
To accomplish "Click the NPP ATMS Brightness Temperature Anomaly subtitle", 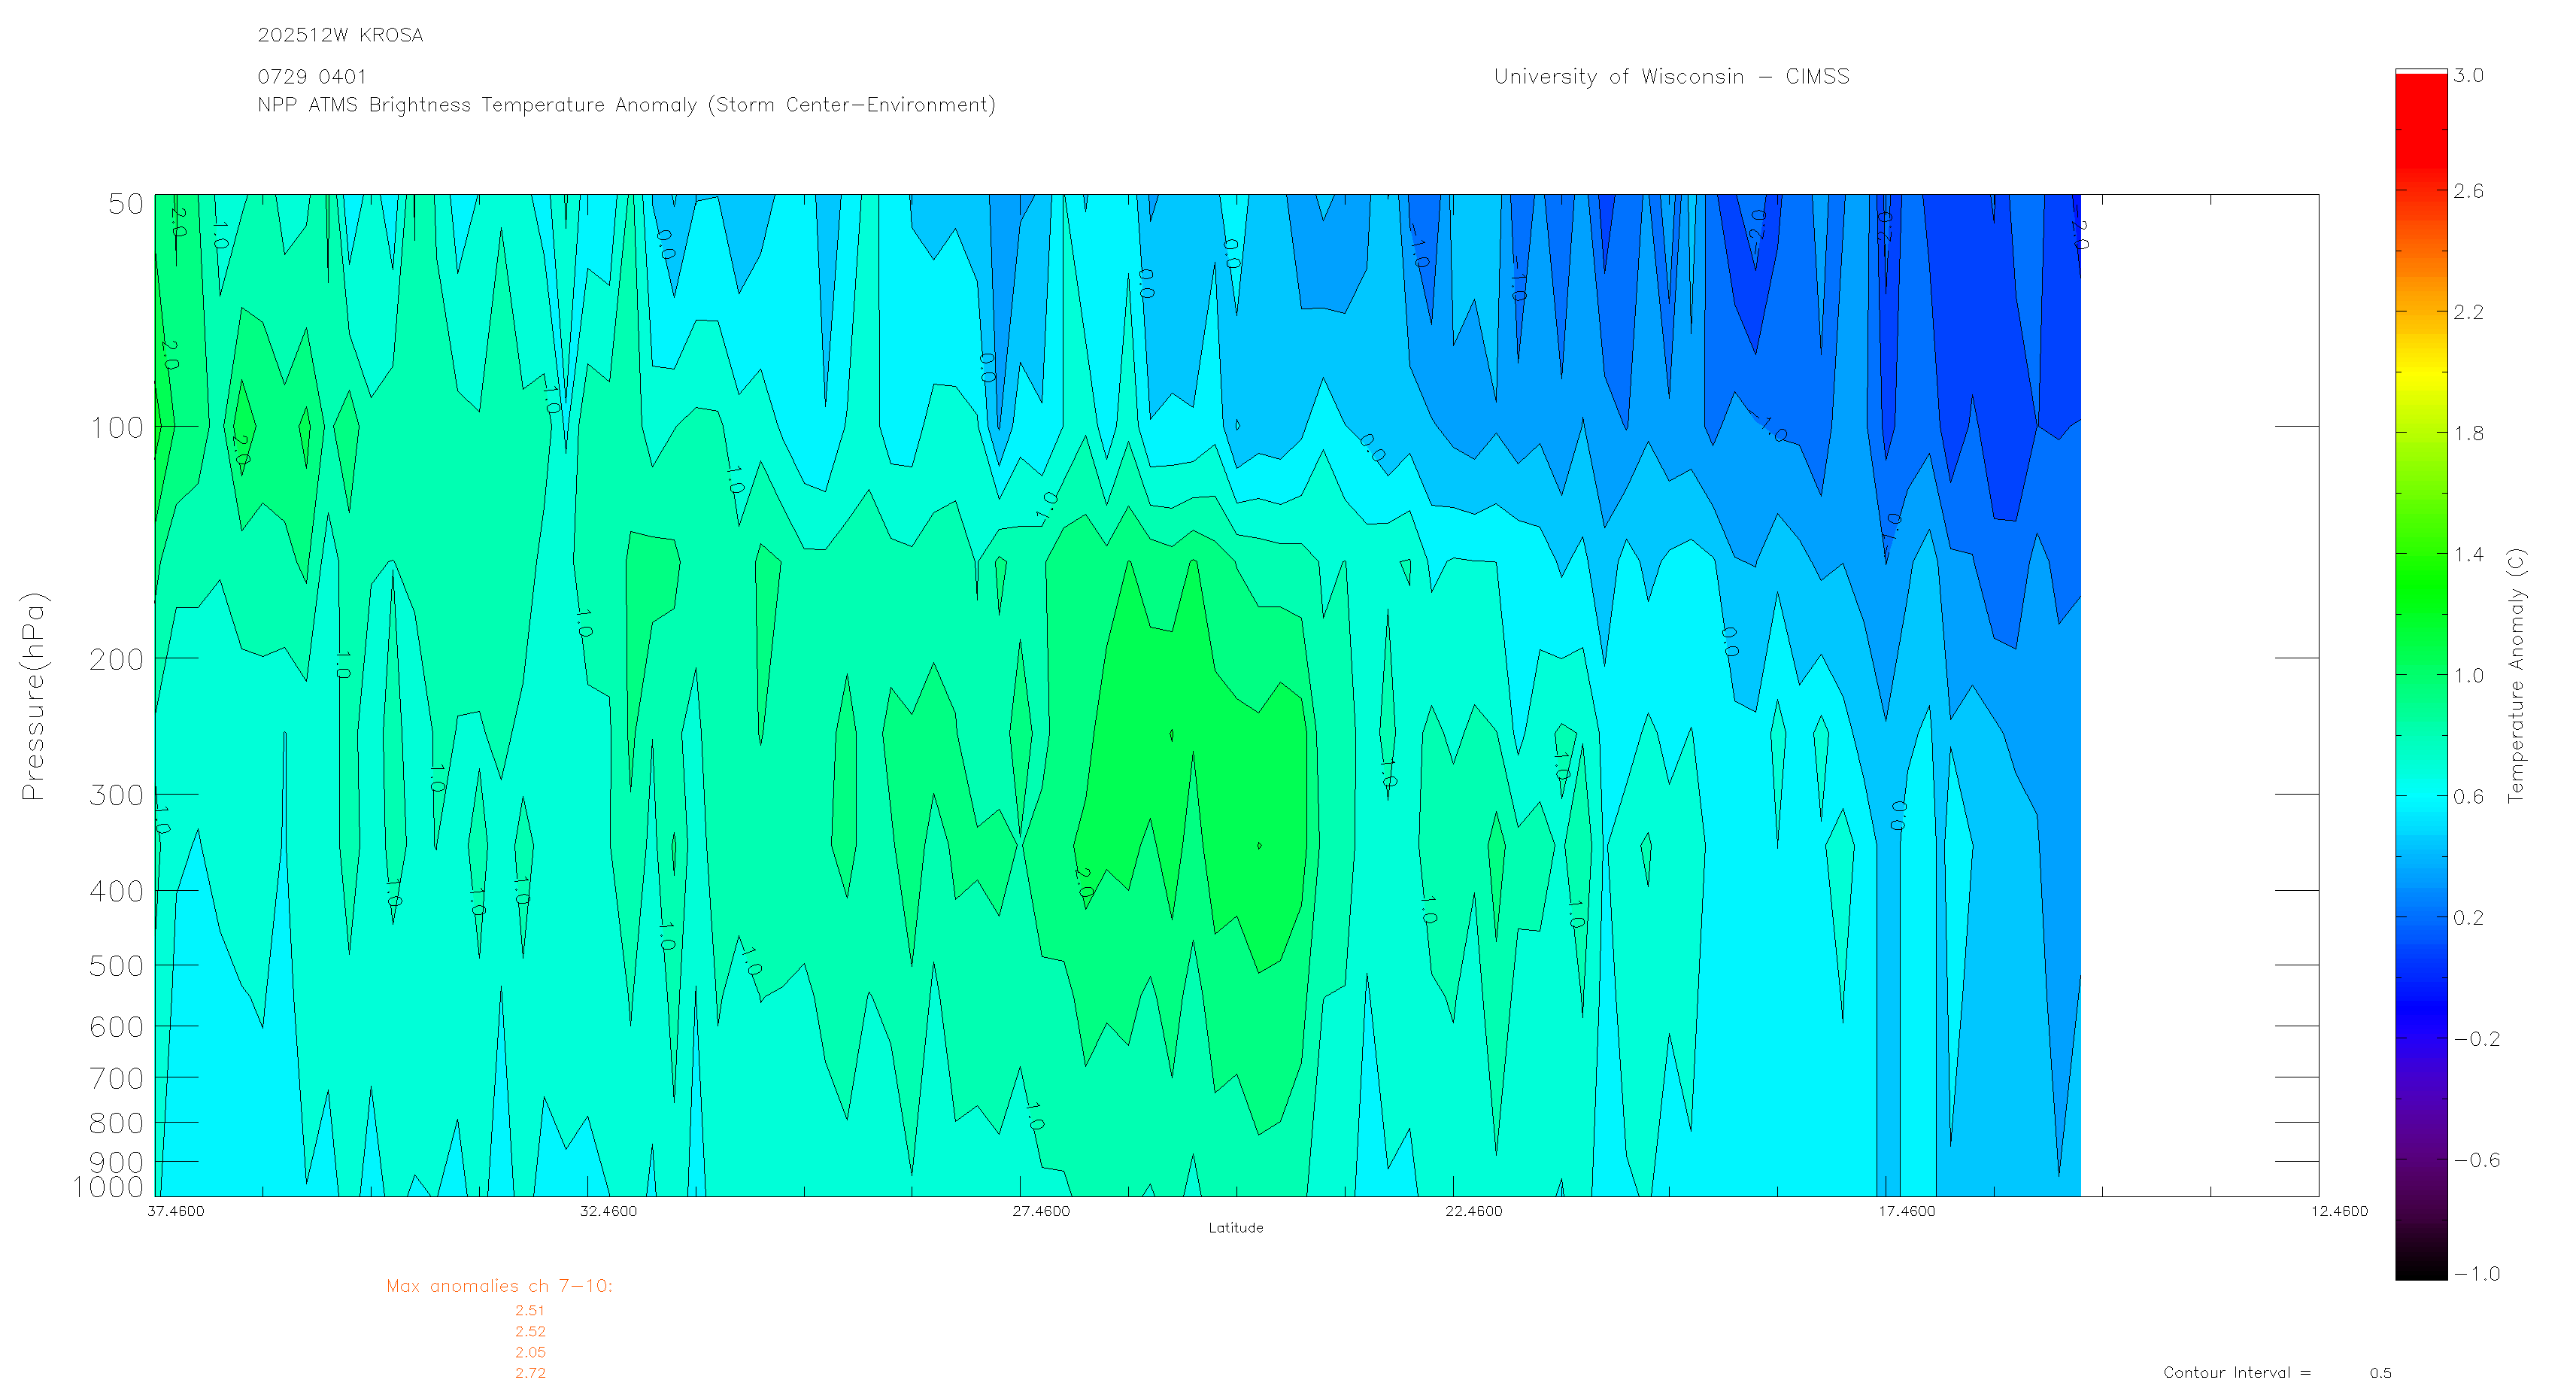I will 626,105.
